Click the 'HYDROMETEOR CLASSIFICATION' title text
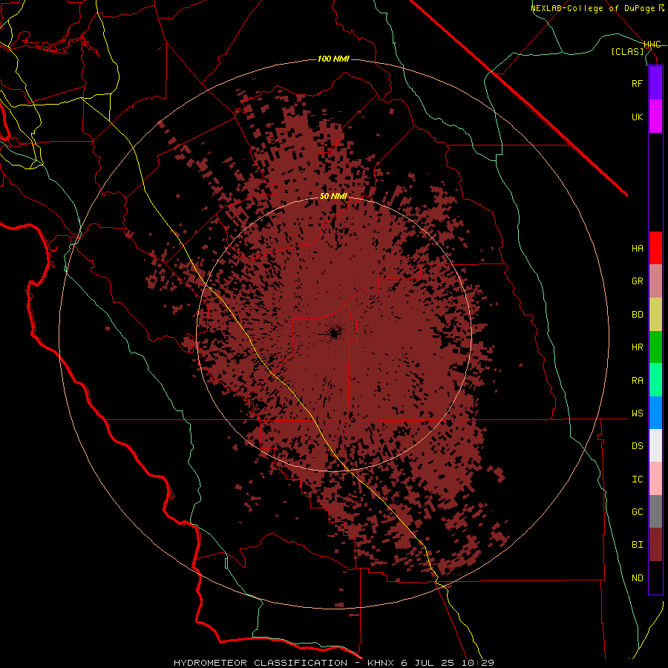Screen dimensions: 668x668 click(261, 663)
